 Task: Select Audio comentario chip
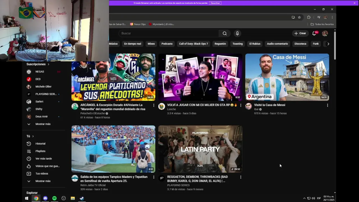277,44
